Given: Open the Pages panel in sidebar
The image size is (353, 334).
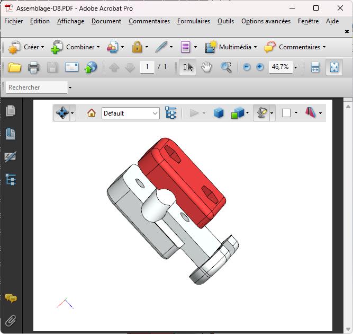Looking at the screenshot, I should (x=11, y=110).
